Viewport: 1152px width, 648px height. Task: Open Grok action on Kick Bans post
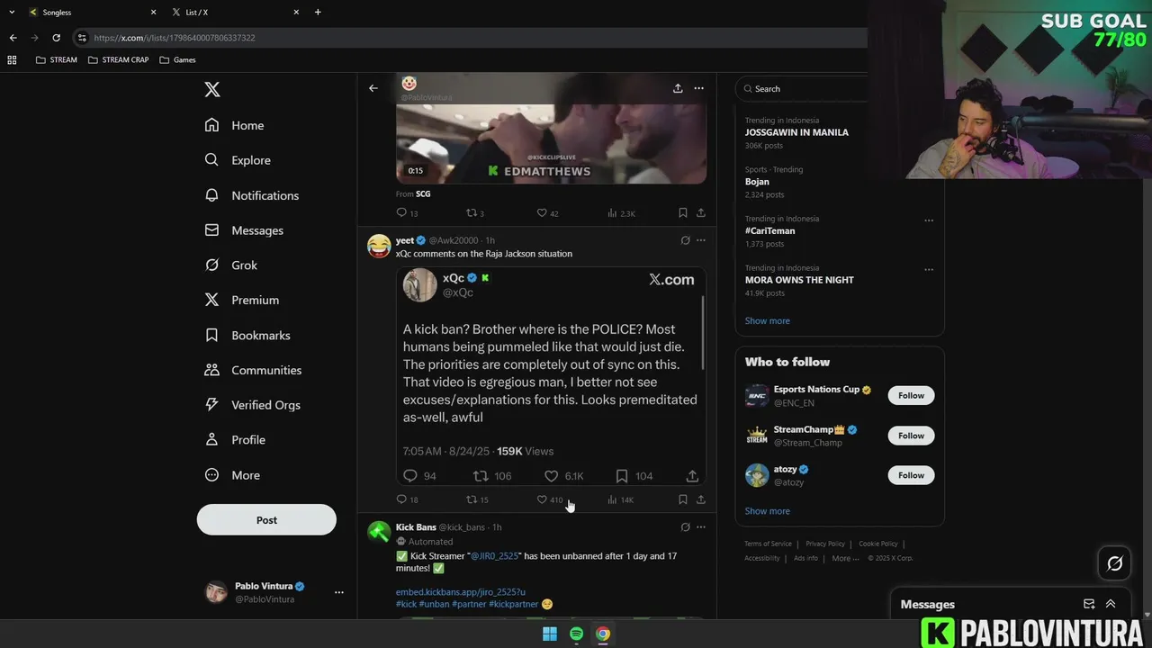(x=685, y=527)
